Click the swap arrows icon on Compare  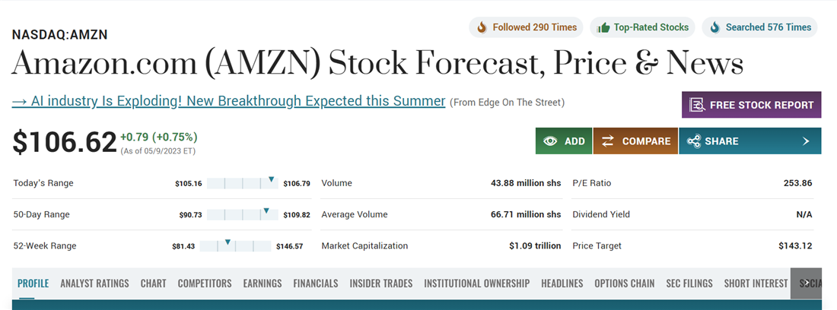[x=608, y=141]
